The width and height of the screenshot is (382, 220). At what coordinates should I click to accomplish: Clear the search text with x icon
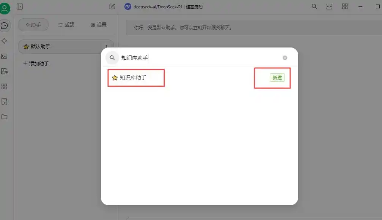click(285, 58)
